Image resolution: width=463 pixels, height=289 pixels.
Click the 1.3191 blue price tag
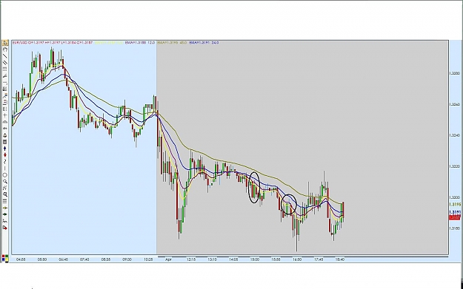(x=455, y=212)
